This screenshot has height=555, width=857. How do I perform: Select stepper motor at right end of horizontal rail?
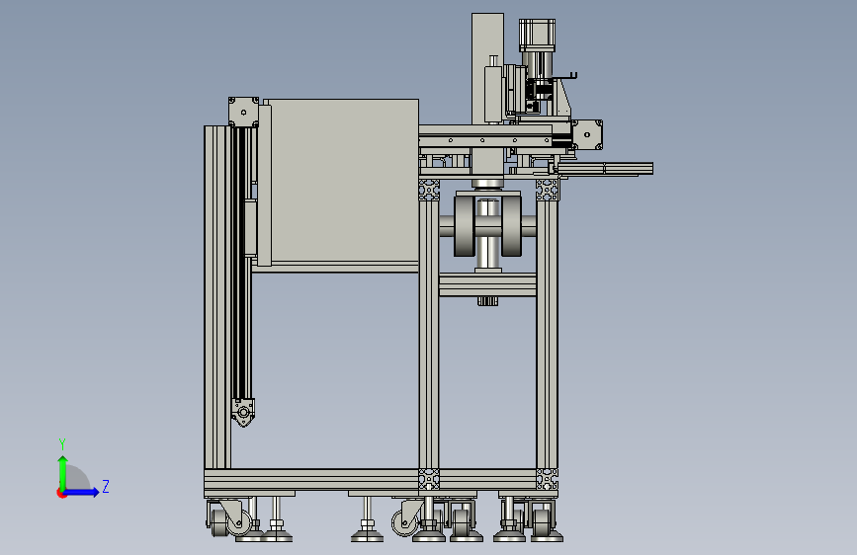pos(587,134)
